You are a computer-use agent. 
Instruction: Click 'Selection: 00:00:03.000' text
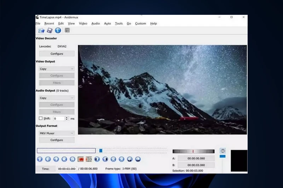click(x=188, y=171)
